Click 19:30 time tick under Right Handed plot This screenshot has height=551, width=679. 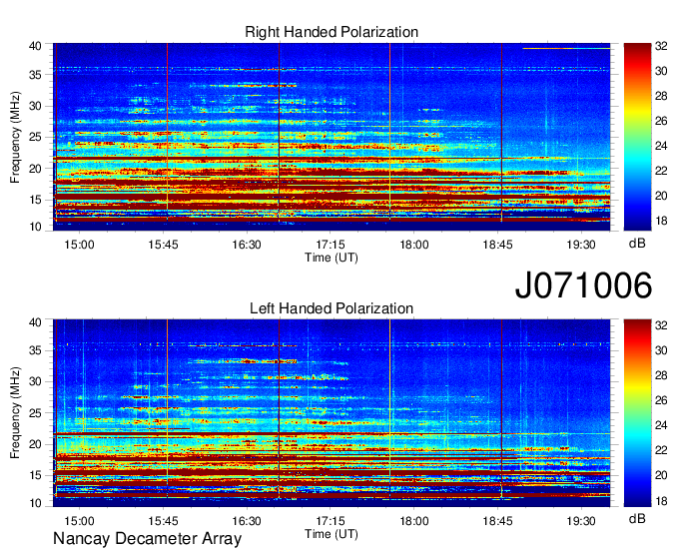[581, 245]
